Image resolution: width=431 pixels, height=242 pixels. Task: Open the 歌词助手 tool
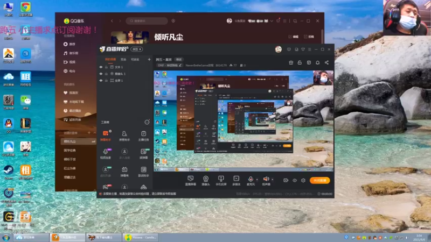[143, 172]
